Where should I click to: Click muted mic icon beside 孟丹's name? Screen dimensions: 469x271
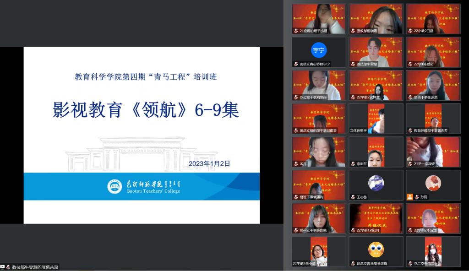(296, 163)
